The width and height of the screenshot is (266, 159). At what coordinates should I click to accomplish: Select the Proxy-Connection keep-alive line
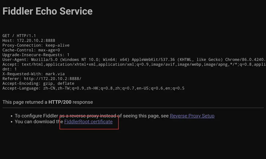36,45
